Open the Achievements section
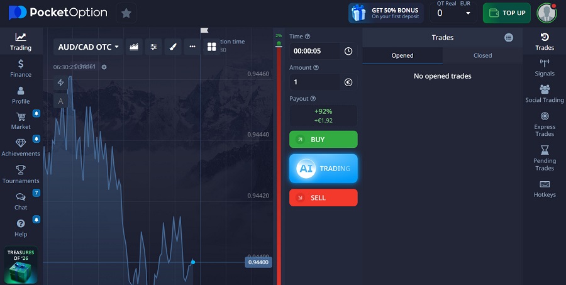The image size is (566, 285). click(x=21, y=147)
